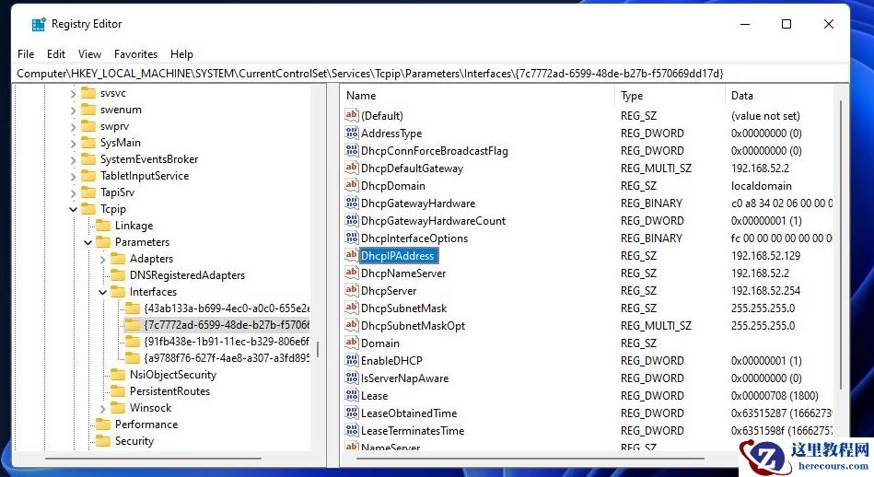Viewport: 874px width, 477px height.
Task: Click the DhcpConnForceBroadcastFlag DWORD icon
Action: [352, 150]
